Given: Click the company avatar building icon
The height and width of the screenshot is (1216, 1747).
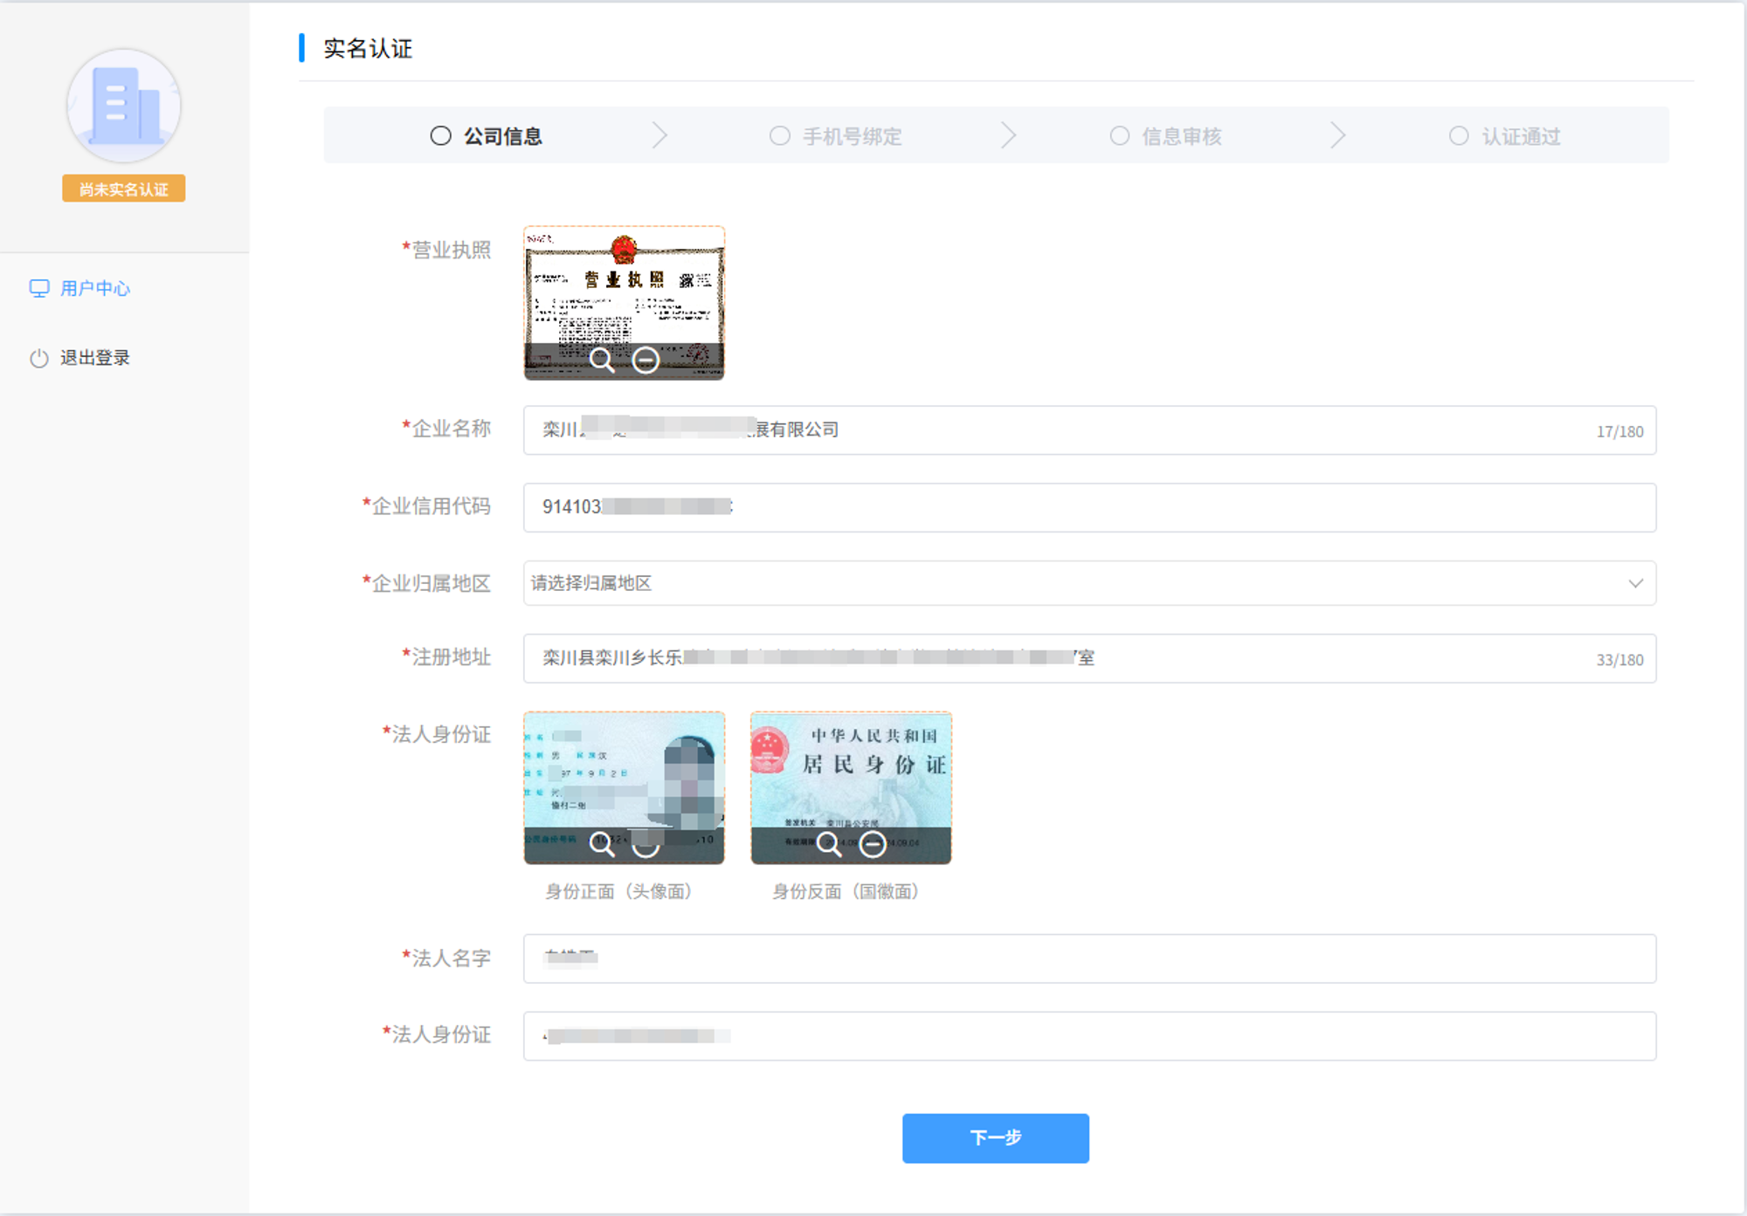Looking at the screenshot, I should [x=124, y=106].
